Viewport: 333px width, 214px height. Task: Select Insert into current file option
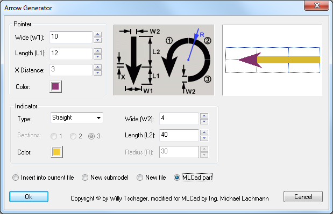tap(43, 178)
